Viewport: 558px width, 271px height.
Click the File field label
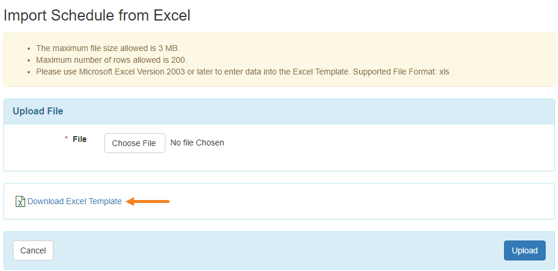tap(79, 139)
